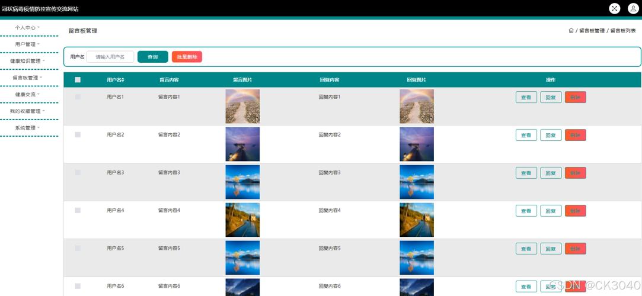Select the 留言内容1 cell
Screen dimensions: 642x296
pos(169,97)
